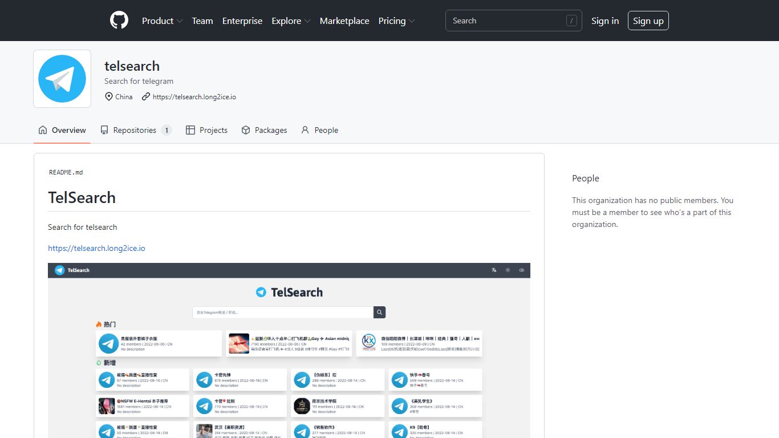The width and height of the screenshot is (779, 438).
Task: Open the Team page
Action: [202, 21]
